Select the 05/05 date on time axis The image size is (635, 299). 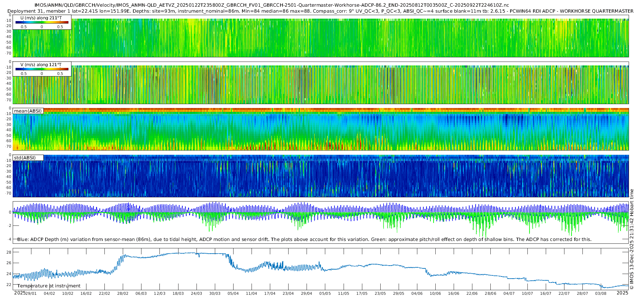coord(325,293)
